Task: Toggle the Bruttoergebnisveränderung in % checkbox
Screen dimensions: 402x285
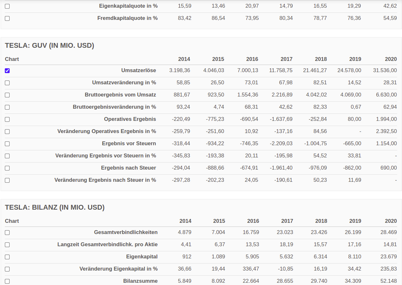Action: 7,107
